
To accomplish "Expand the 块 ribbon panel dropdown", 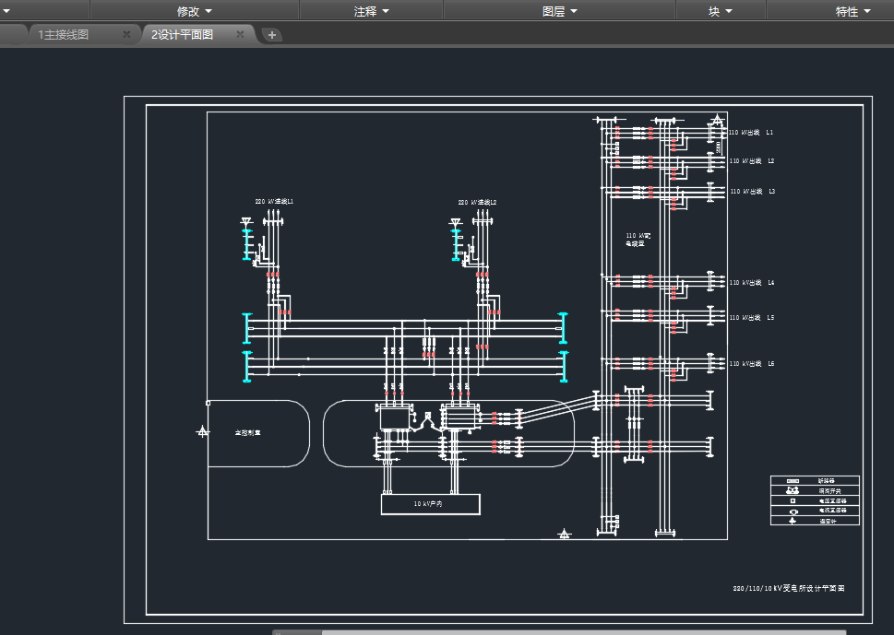I will point(721,11).
